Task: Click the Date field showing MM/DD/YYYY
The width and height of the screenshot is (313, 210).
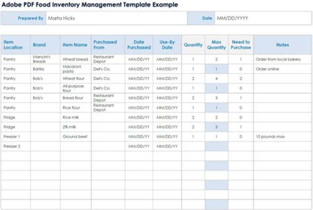Action: pos(263,18)
